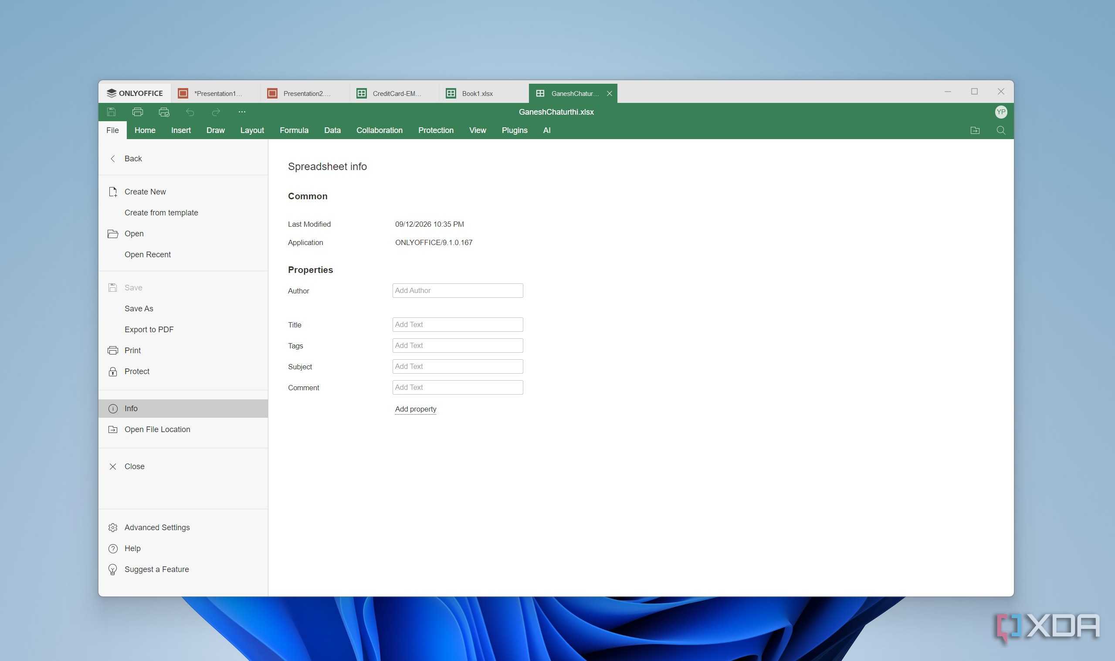This screenshot has height=661, width=1115.
Task: Click the Subject text field
Action: (x=458, y=367)
